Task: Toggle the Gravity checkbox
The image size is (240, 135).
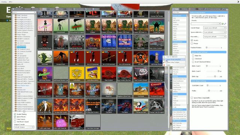Action: (192, 40)
